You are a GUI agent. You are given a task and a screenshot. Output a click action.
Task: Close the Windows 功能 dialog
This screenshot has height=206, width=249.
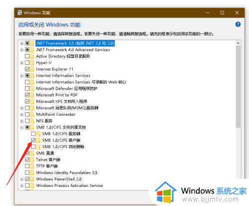pos(237,13)
